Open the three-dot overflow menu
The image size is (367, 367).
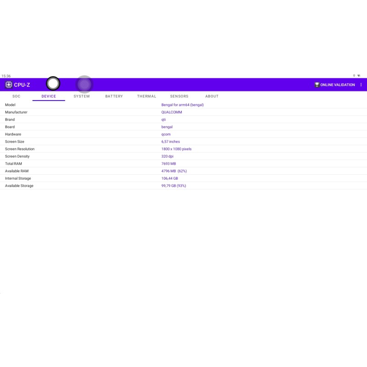click(361, 85)
